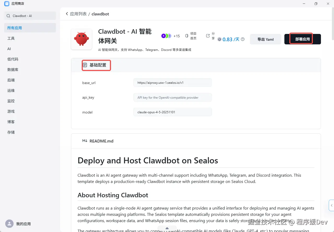Click the red Clawdbot mascot thumbnail
334x232 pixels.
[81, 39]
